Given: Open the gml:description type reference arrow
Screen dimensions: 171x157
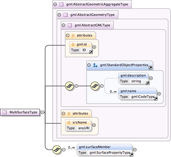Looking at the screenshot, I should pyautogui.click(x=148, y=83).
